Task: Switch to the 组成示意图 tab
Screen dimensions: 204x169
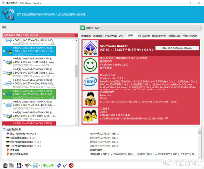Action: point(111,36)
